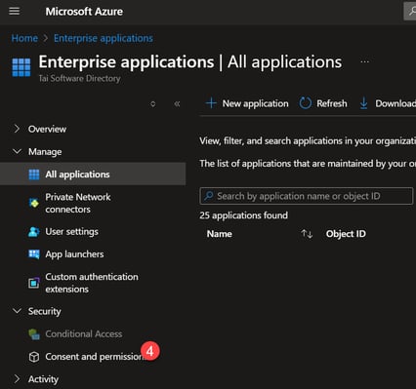Viewport: 416px width, 389px height.
Task: Select All applications in sidebar
Action: tap(93, 175)
